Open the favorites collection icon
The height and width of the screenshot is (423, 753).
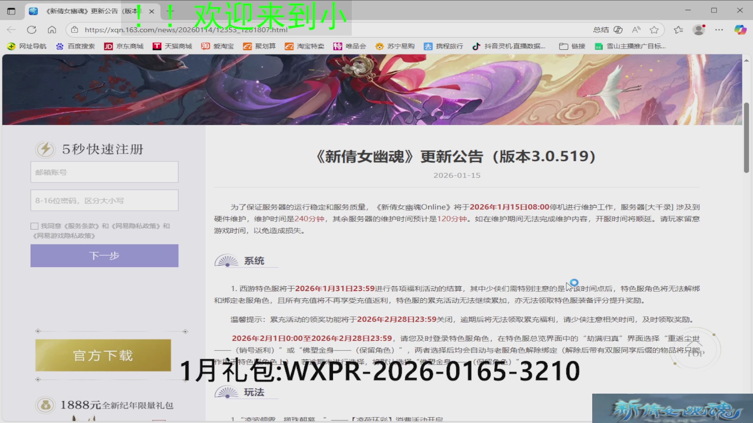coord(678,30)
